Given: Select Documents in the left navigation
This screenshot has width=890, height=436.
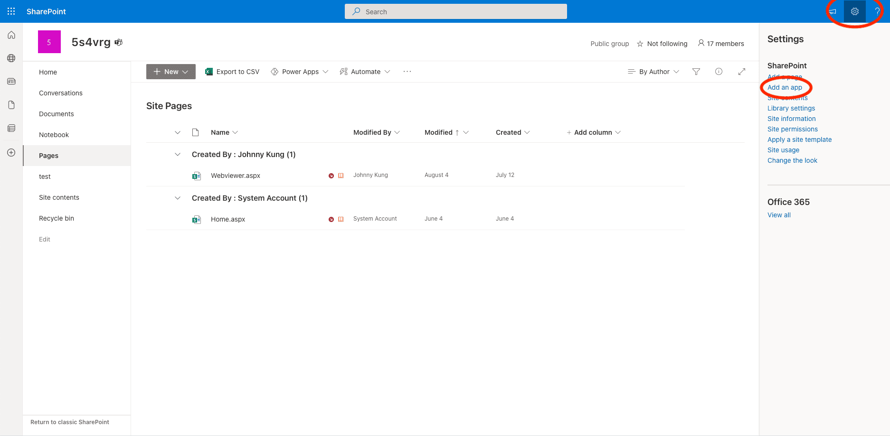Looking at the screenshot, I should pos(57,114).
